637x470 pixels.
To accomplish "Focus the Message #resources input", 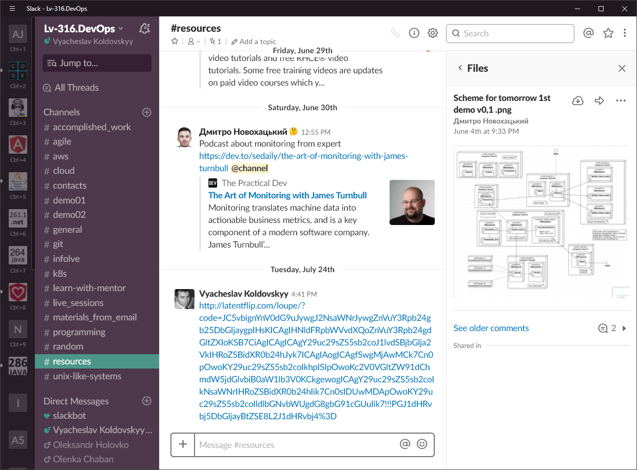I will coord(297,445).
